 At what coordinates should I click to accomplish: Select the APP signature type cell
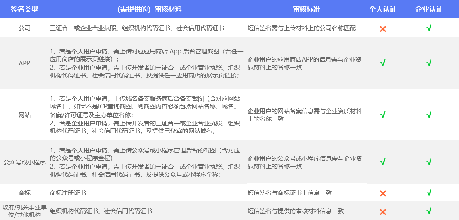pos(24,63)
